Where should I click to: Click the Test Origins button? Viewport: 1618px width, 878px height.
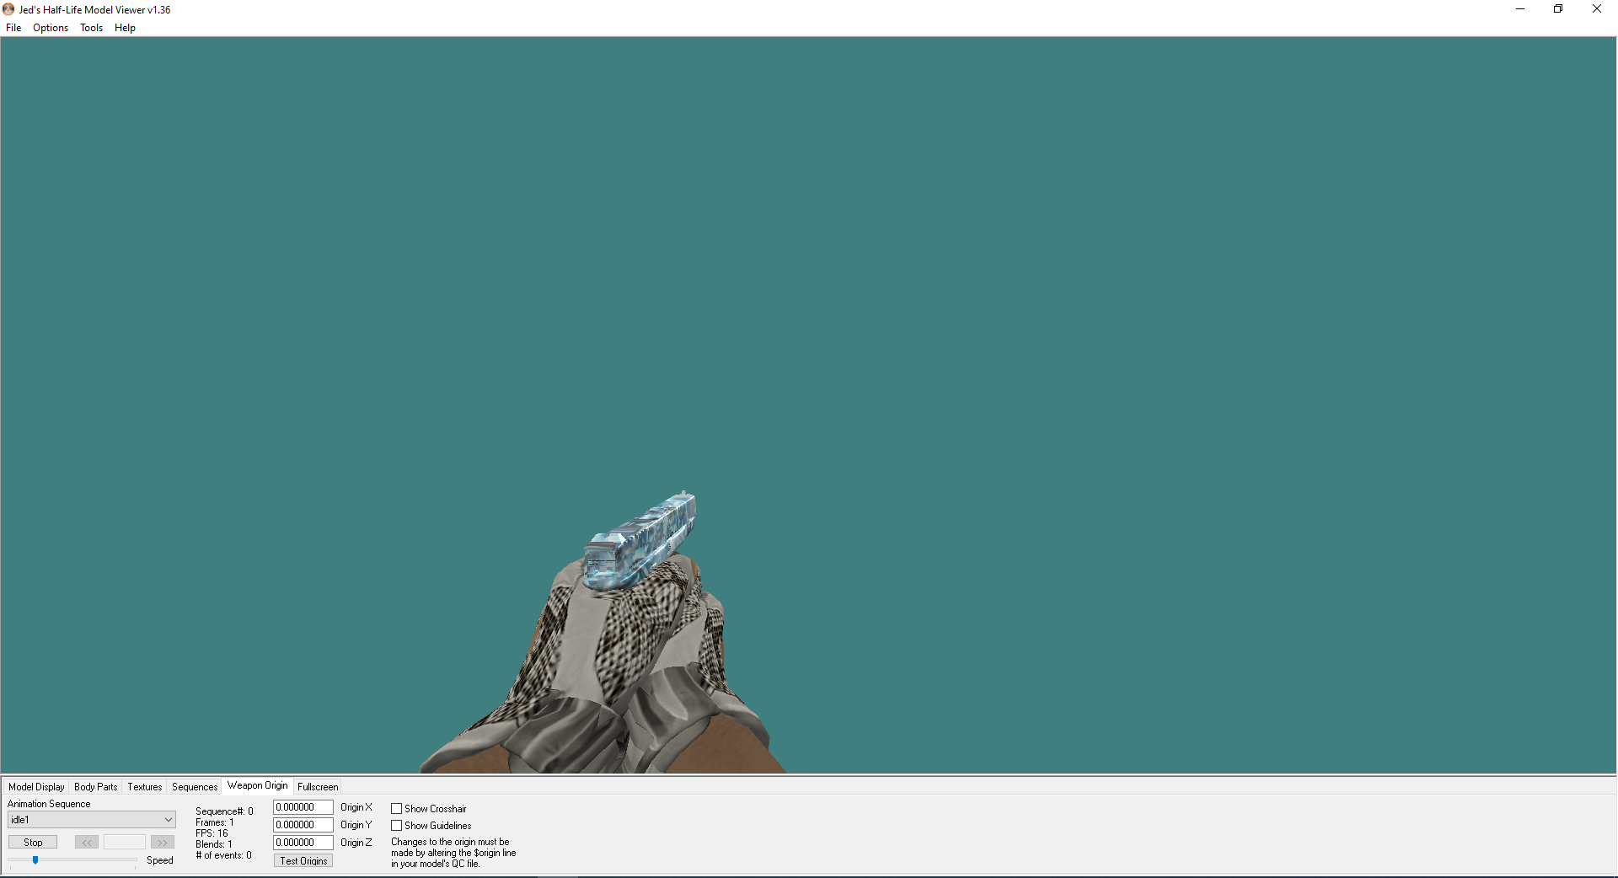click(303, 860)
